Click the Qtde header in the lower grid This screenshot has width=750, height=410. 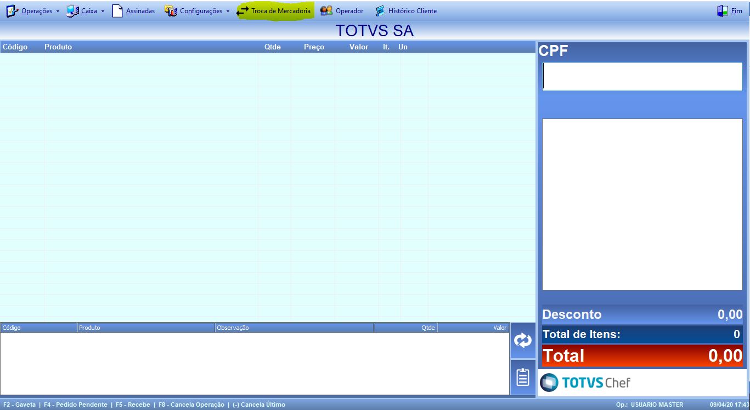(405, 328)
